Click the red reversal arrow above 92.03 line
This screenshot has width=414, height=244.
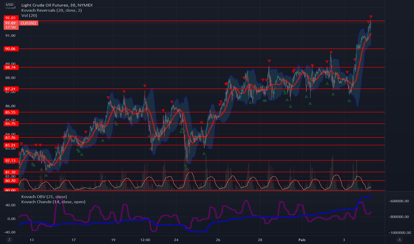click(x=371, y=17)
